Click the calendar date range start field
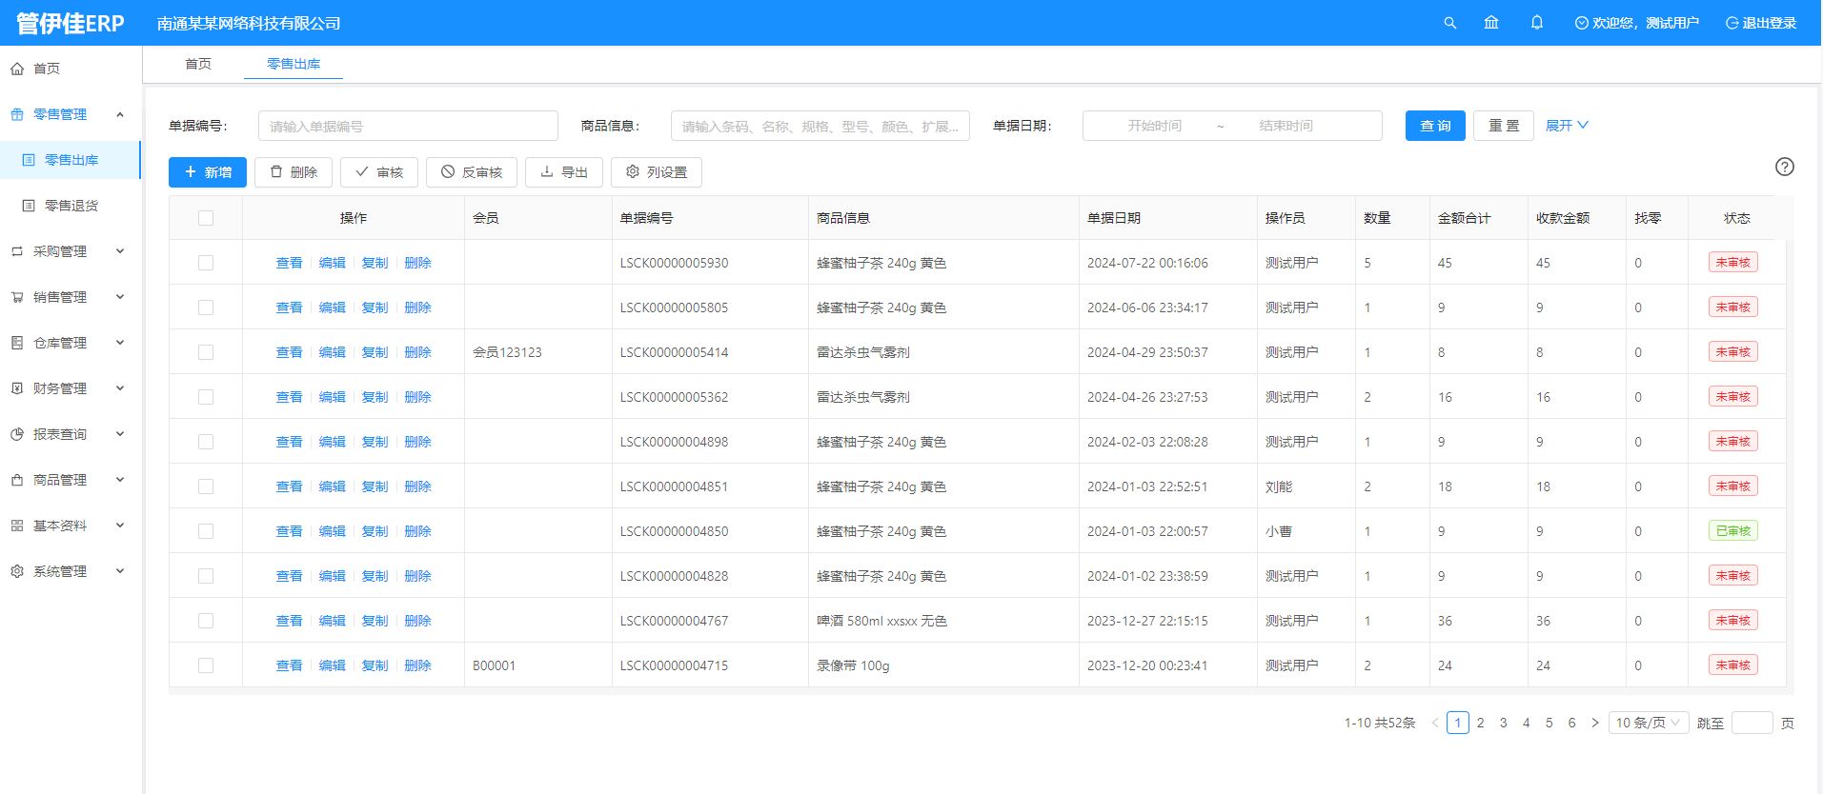Image resolution: width=1823 pixels, height=794 pixels. click(1154, 126)
